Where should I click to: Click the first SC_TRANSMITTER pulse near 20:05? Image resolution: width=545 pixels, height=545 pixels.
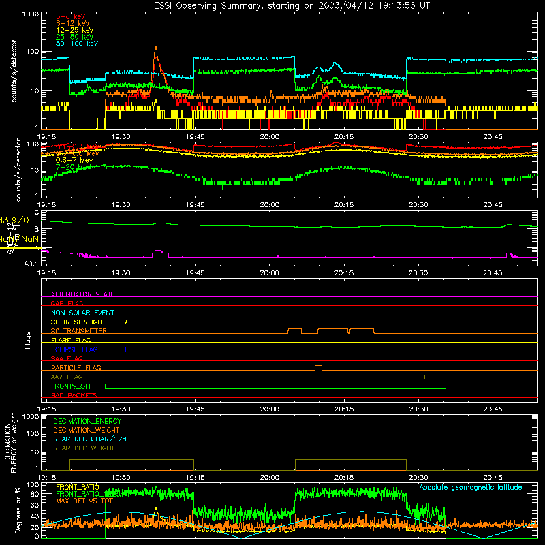click(295, 330)
